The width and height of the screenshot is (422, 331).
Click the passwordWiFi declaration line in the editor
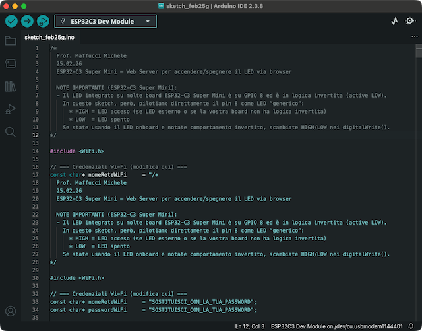coord(152,309)
